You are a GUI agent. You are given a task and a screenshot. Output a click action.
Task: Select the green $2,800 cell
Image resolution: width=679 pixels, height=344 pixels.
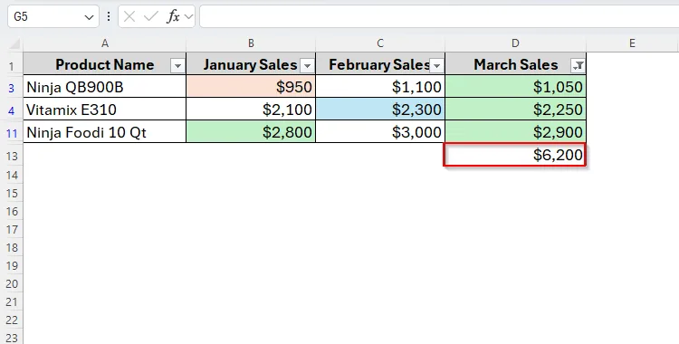pyautogui.click(x=251, y=131)
